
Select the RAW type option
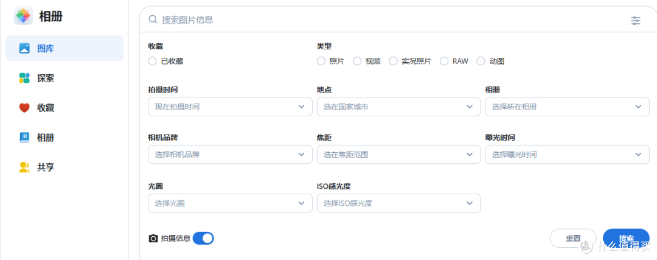[444, 61]
